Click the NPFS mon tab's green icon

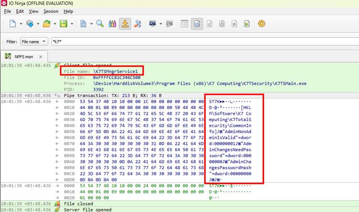click(x=8, y=56)
